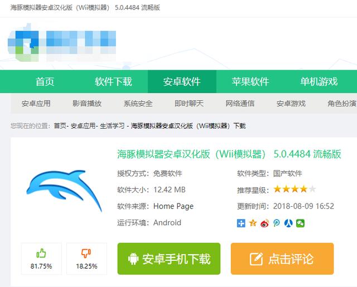Click the thumbs-up 81.75% vote

41,259
